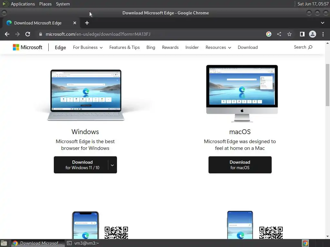Open the System menu

[x=63, y=4]
